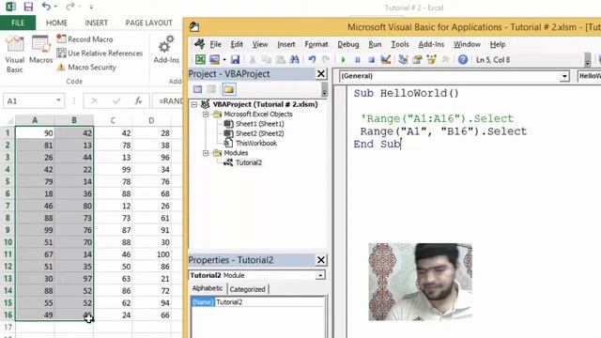Screen dimensions: 601x338
Task: Open Object Browser toolbar icon
Action: click(431, 59)
